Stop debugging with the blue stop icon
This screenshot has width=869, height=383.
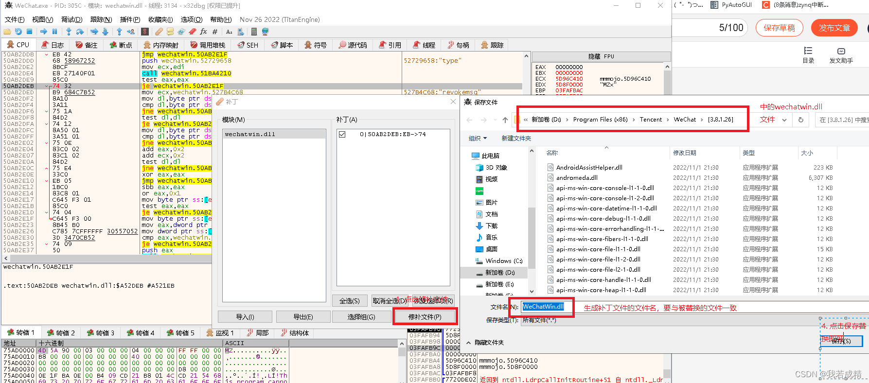tap(29, 32)
